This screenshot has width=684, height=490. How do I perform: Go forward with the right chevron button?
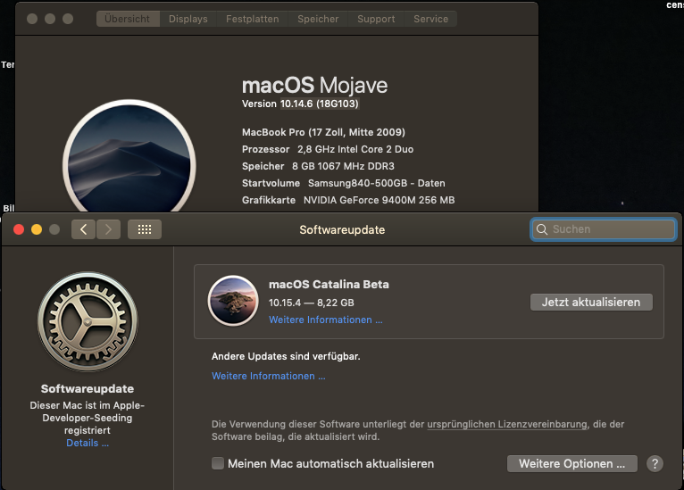point(108,229)
